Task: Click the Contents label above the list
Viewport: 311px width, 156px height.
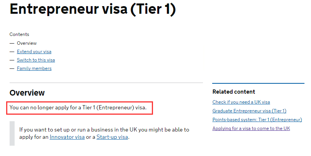Action: (19, 34)
